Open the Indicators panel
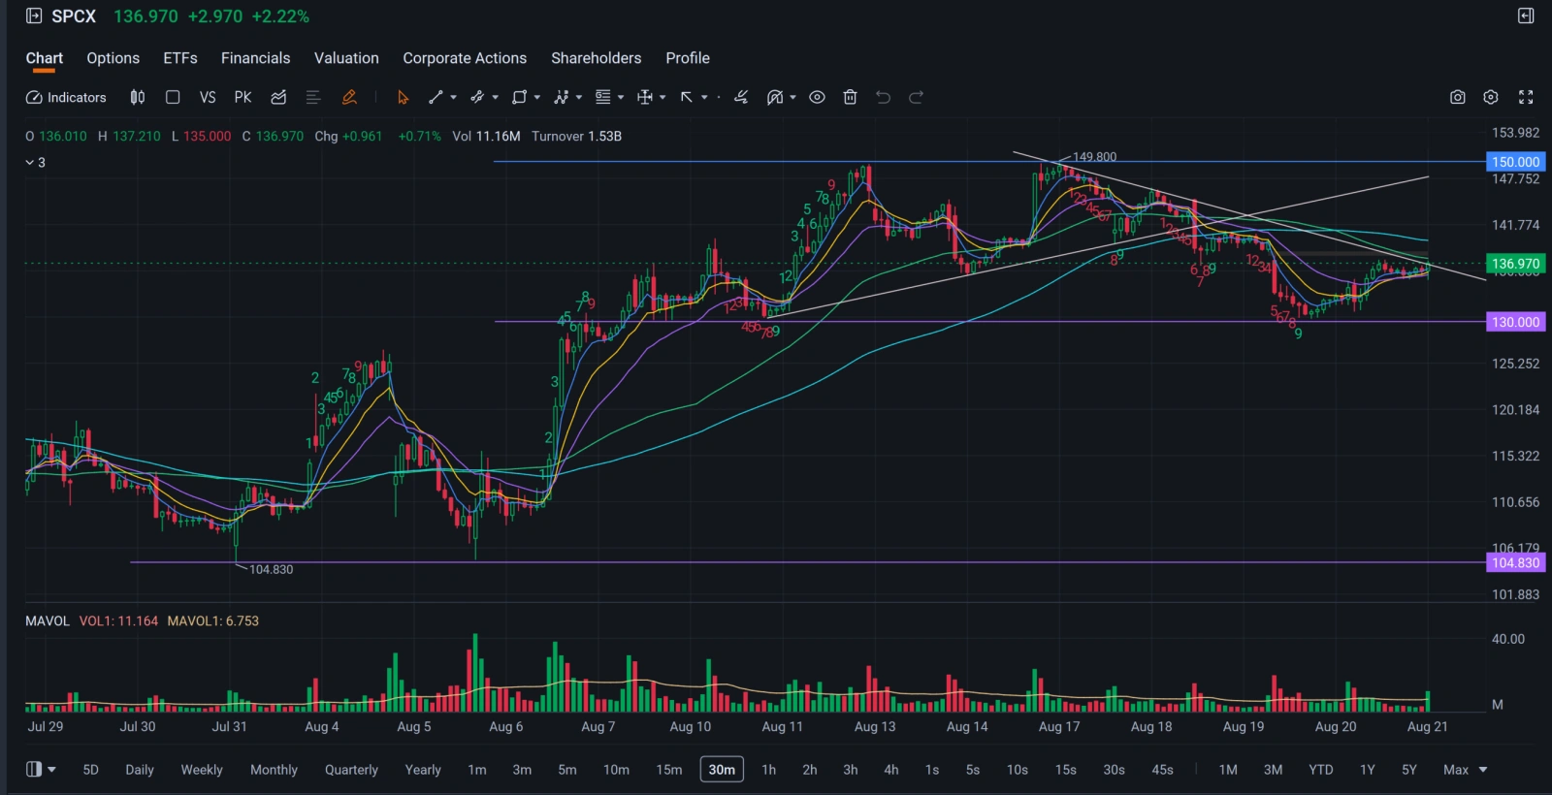This screenshot has width=1552, height=795. pos(66,97)
